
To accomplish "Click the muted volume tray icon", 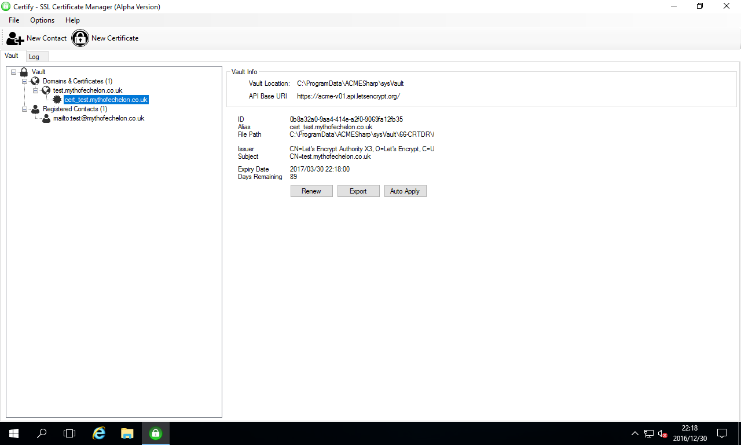I will [663, 433].
